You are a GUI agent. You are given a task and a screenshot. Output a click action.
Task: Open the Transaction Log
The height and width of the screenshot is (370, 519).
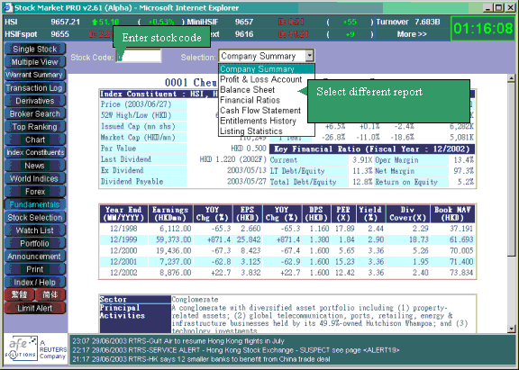[x=35, y=88]
